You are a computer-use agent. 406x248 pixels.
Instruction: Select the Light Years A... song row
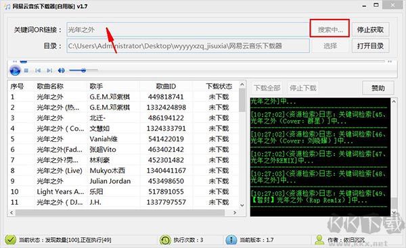[124, 192]
